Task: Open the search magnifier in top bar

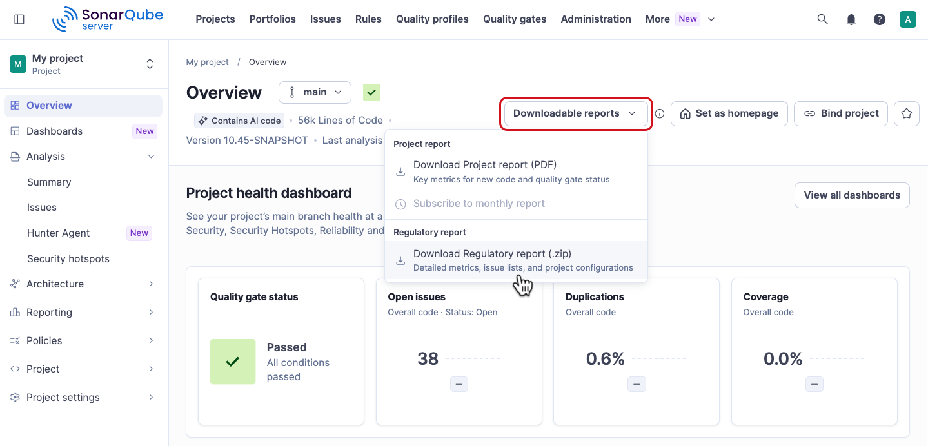Action: [823, 19]
